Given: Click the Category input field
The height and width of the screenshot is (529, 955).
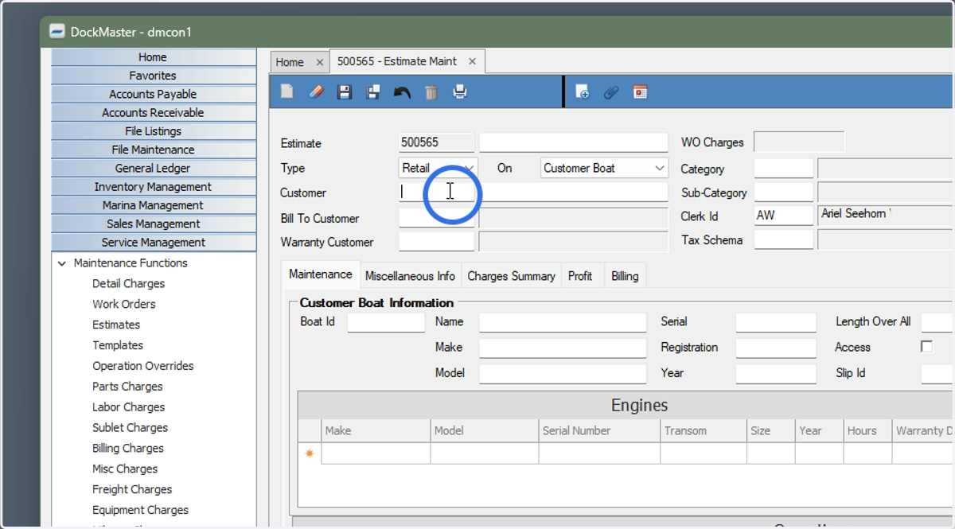Looking at the screenshot, I should point(784,169).
